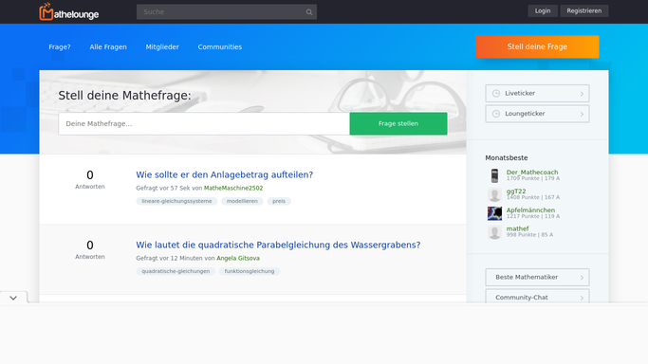The width and height of the screenshot is (648, 364).
Task: Click the Apfelmännchen avatar image
Action: [x=494, y=213]
